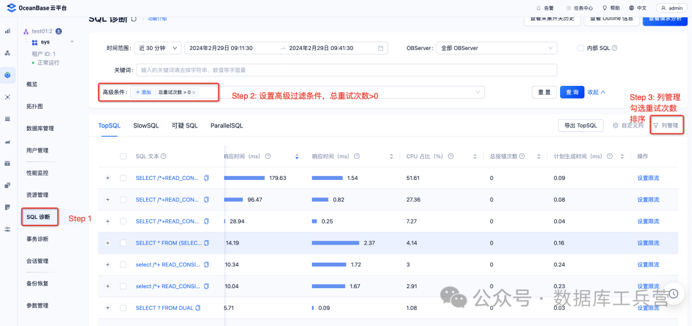This screenshot has height=326, width=692.
Task: Switch language via 中文 in top bar
Action: click(638, 8)
